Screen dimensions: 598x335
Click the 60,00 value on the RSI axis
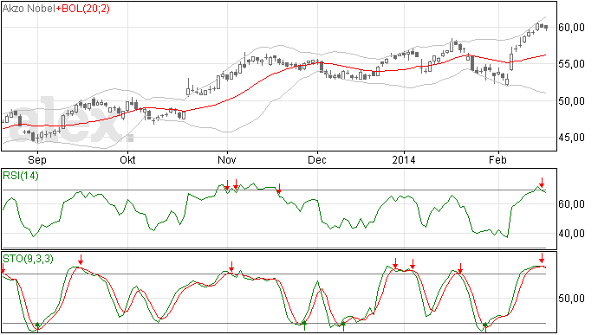[571, 204]
